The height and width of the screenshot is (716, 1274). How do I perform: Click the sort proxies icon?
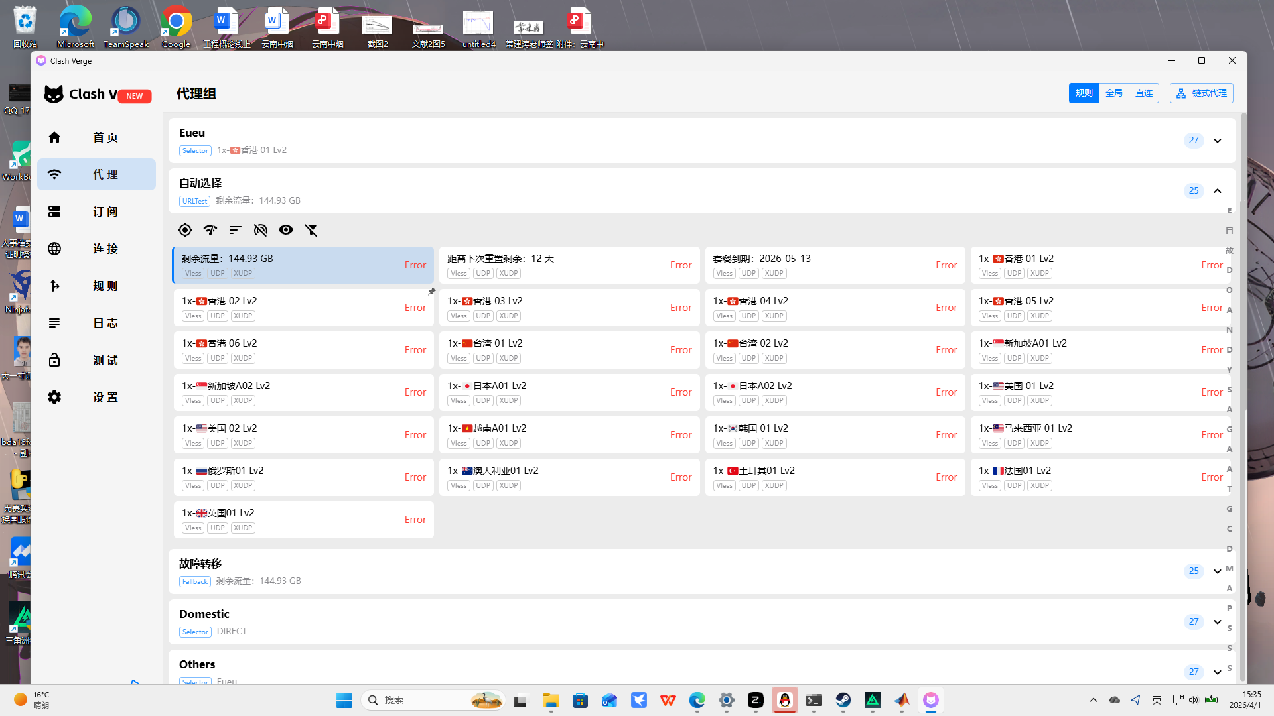236,230
